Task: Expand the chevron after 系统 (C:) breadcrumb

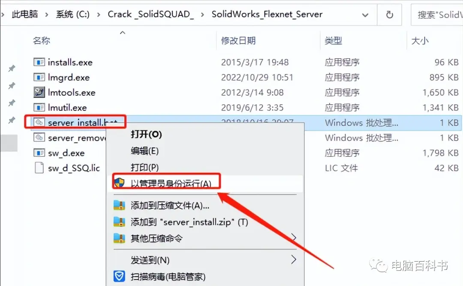Action: (x=98, y=15)
